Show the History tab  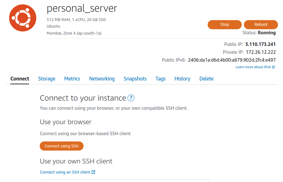(182, 79)
